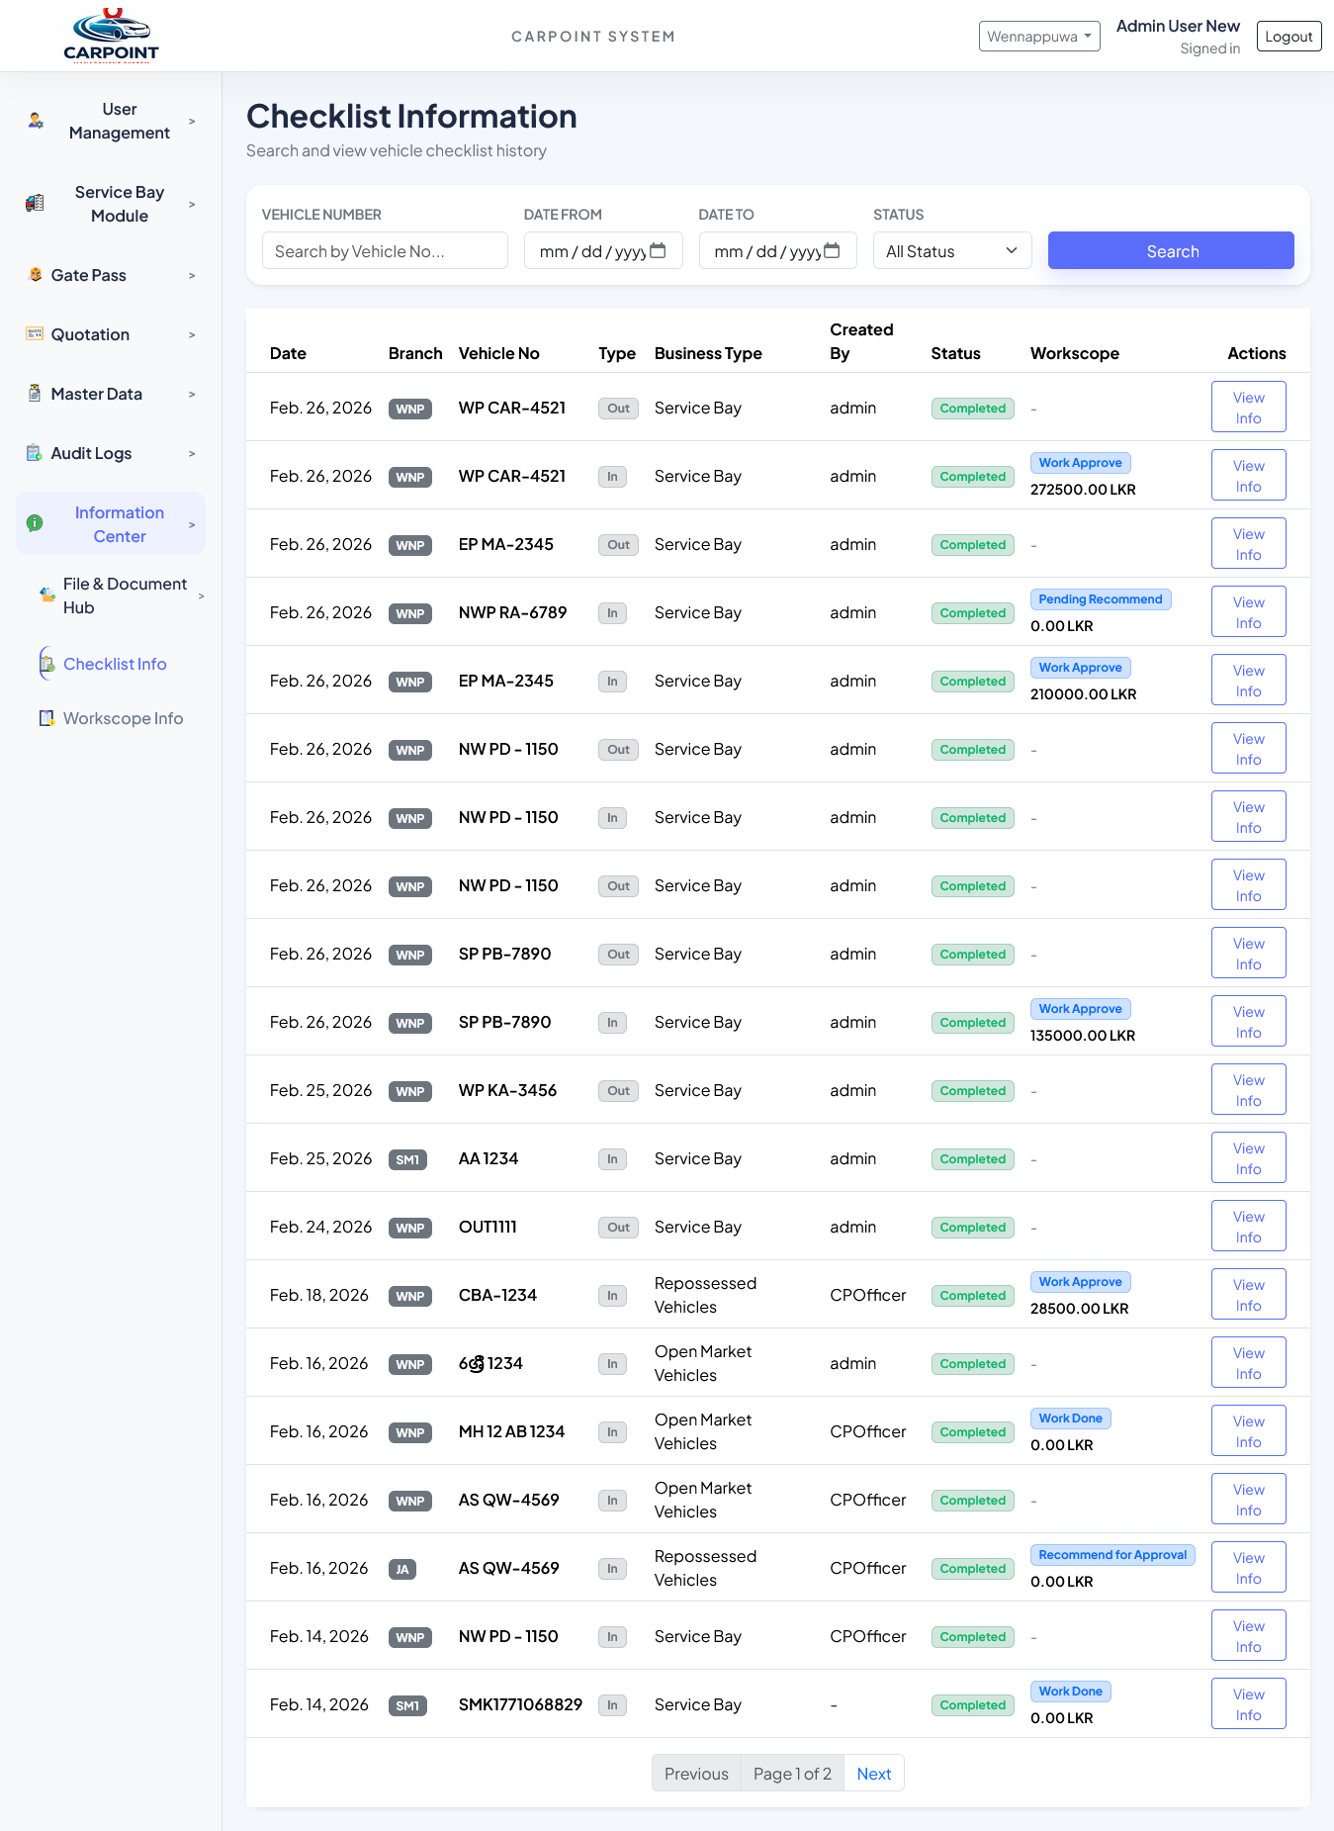Click the Master Data clipboard icon
This screenshot has width=1334, height=1831.
click(x=35, y=394)
